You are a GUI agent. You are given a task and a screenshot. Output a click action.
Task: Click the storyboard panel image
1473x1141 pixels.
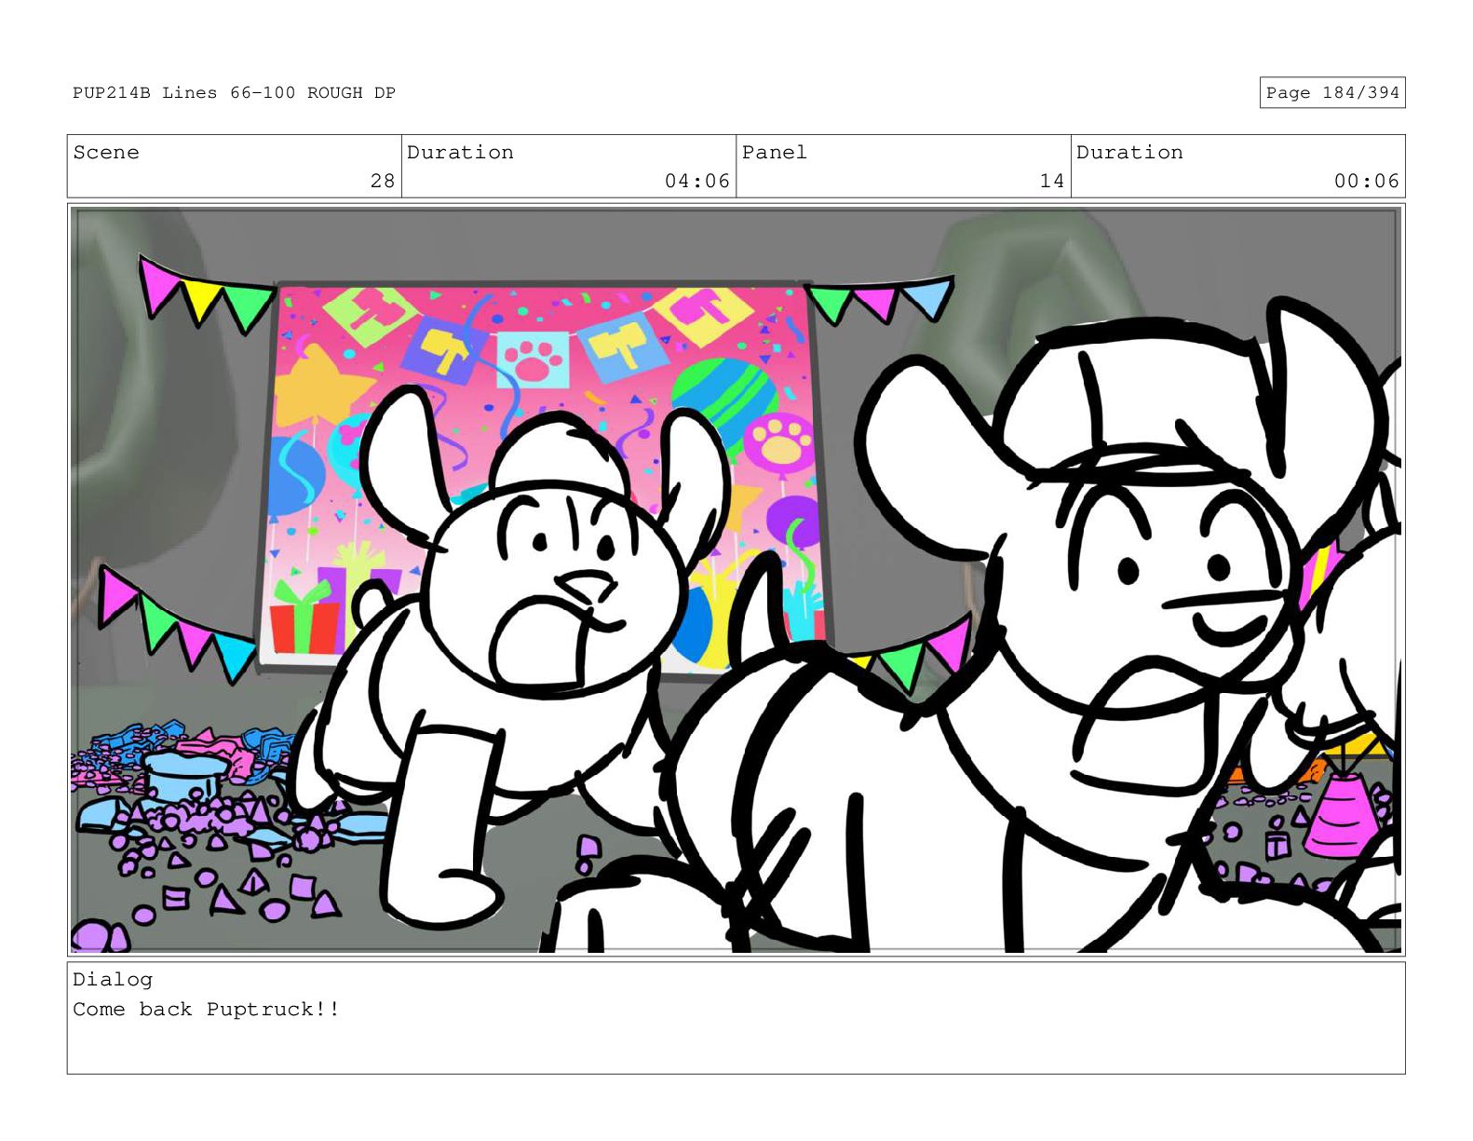(736, 579)
